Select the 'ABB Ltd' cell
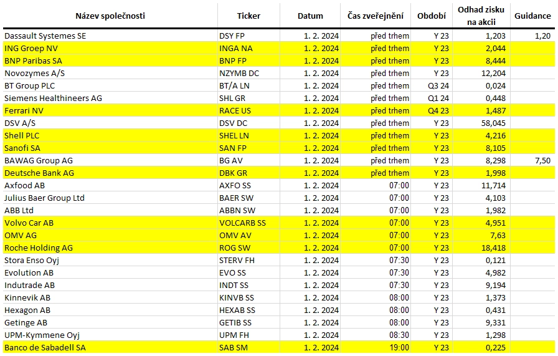The width and height of the screenshot is (558, 356). coord(110,210)
